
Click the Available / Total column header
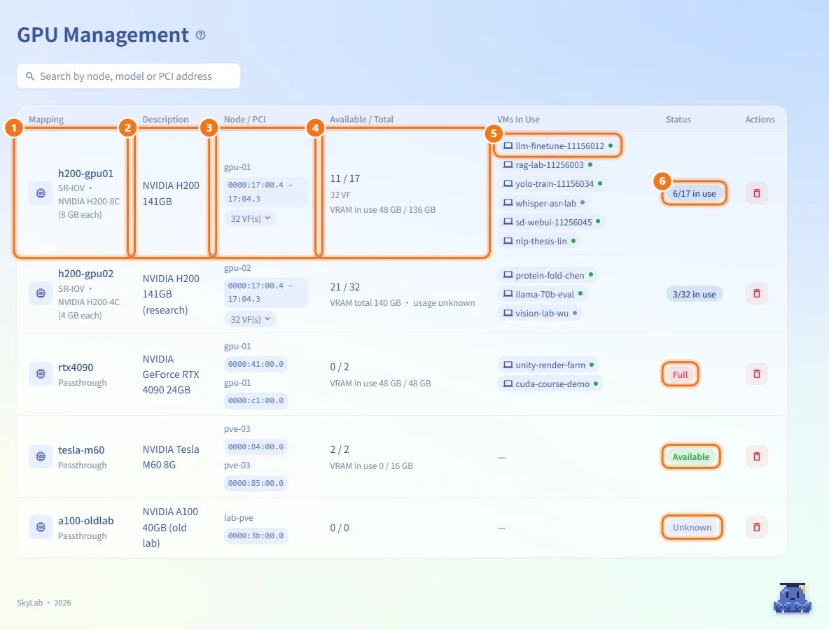click(361, 120)
